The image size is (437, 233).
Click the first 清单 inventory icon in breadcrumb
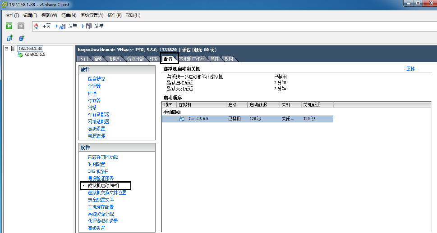pyautogui.click(x=62, y=27)
